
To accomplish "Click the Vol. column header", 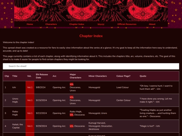I will point(29,76).
